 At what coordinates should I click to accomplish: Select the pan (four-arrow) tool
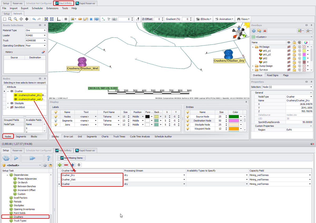pos(27,19)
